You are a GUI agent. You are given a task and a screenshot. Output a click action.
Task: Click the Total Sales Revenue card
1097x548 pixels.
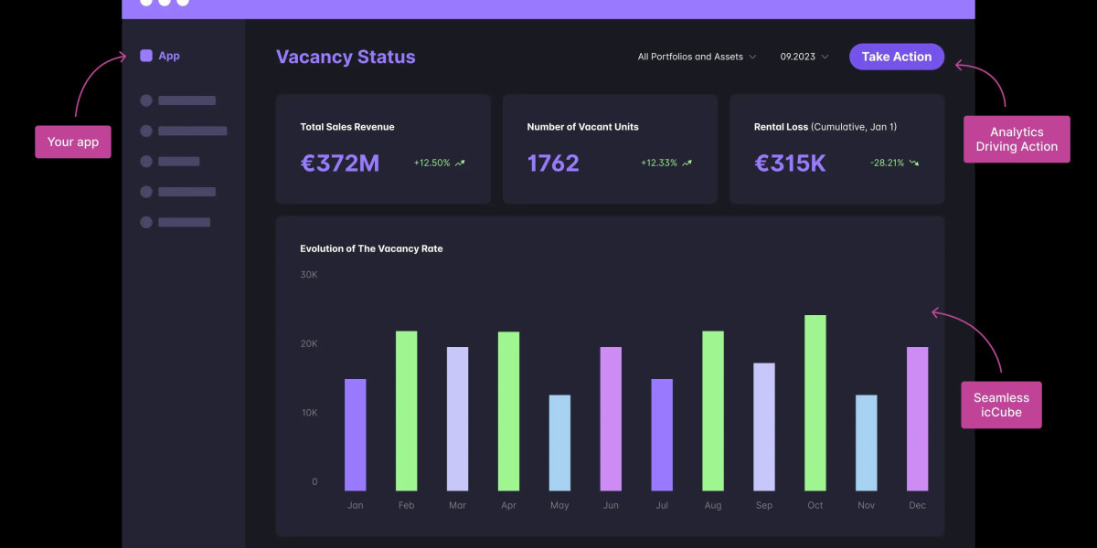click(x=383, y=148)
